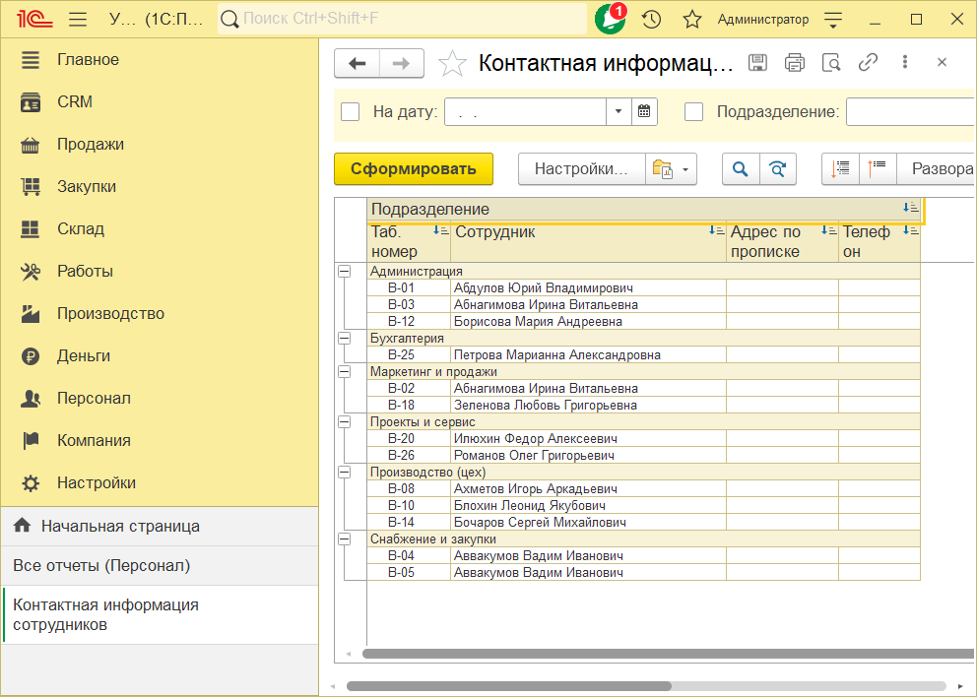
Task: Get link to report chain icon
Action: pyautogui.click(x=868, y=62)
